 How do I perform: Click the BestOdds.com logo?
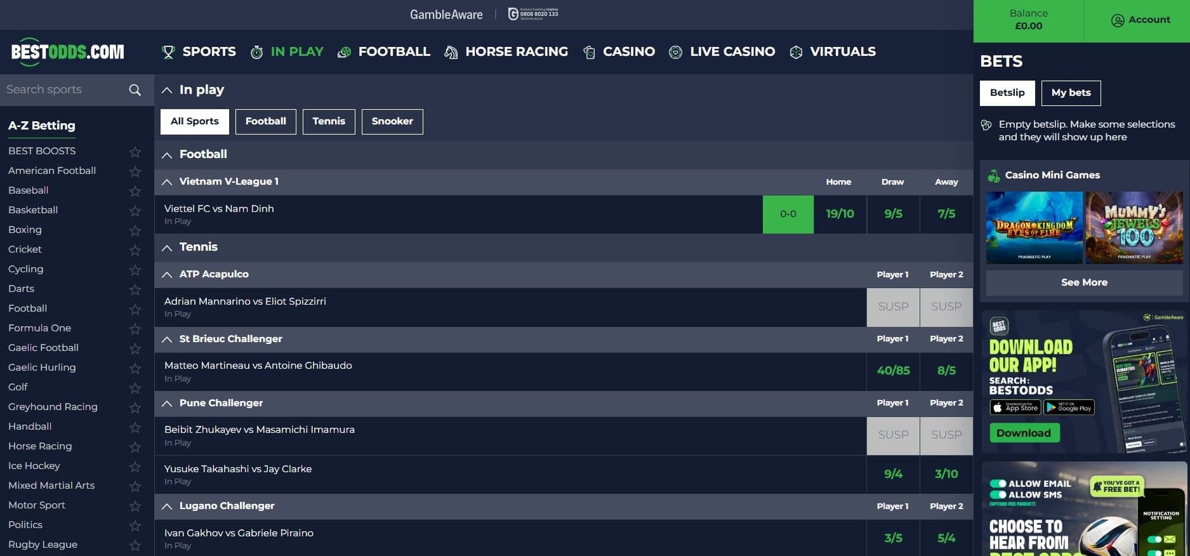point(67,51)
